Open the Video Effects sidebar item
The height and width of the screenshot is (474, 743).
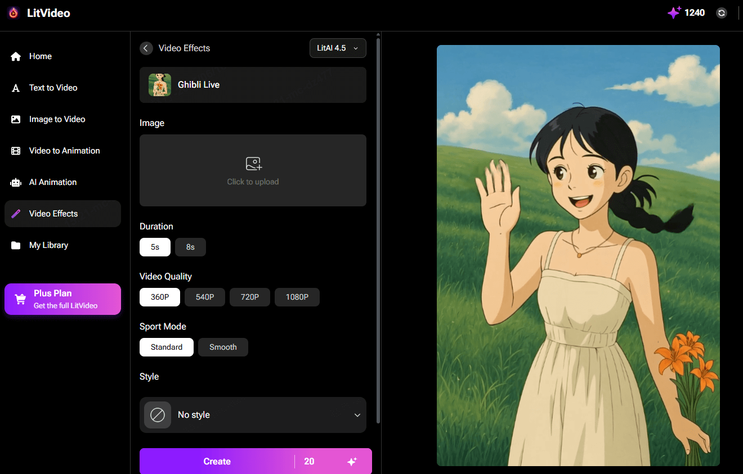pyautogui.click(x=62, y=214)
